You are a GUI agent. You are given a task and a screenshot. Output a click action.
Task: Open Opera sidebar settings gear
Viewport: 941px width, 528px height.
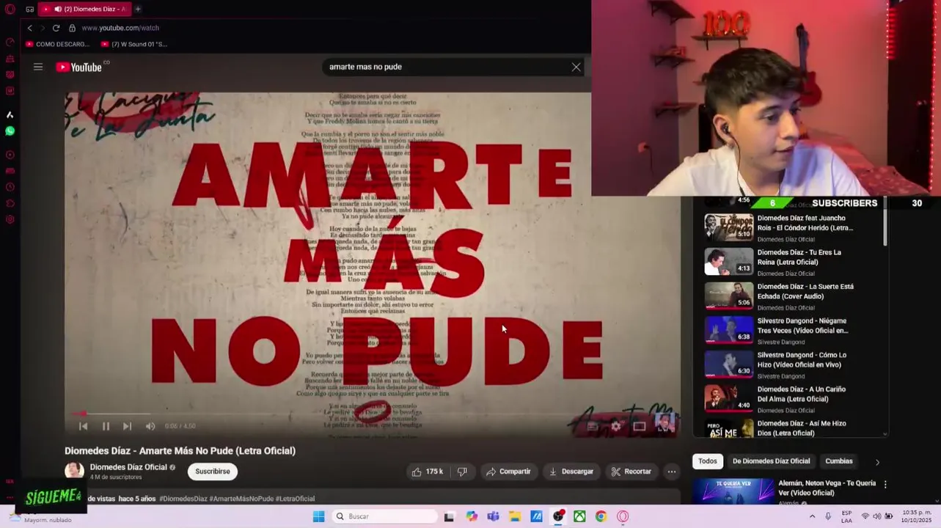(10, 219)
